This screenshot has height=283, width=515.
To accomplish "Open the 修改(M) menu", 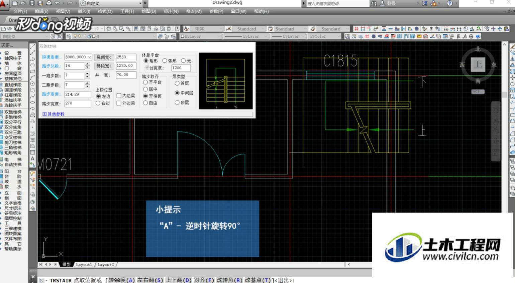I will [x=194, y=11].
